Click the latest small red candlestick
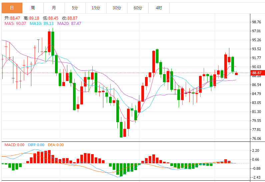265x182 pixels. (236, 74)
